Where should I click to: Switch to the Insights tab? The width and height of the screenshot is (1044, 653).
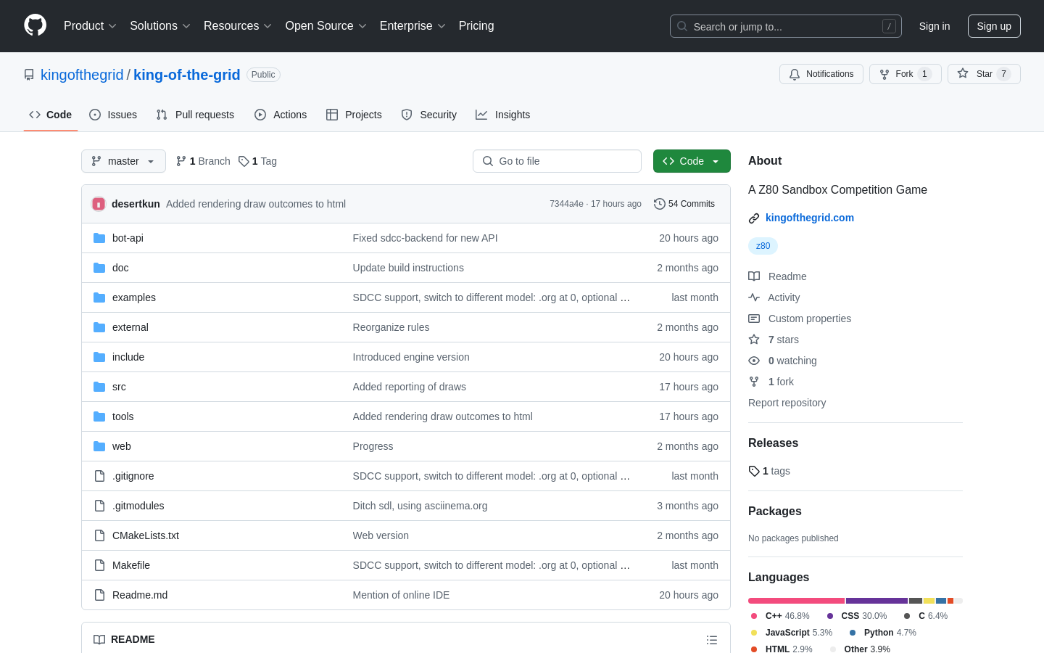pos(503,115)
